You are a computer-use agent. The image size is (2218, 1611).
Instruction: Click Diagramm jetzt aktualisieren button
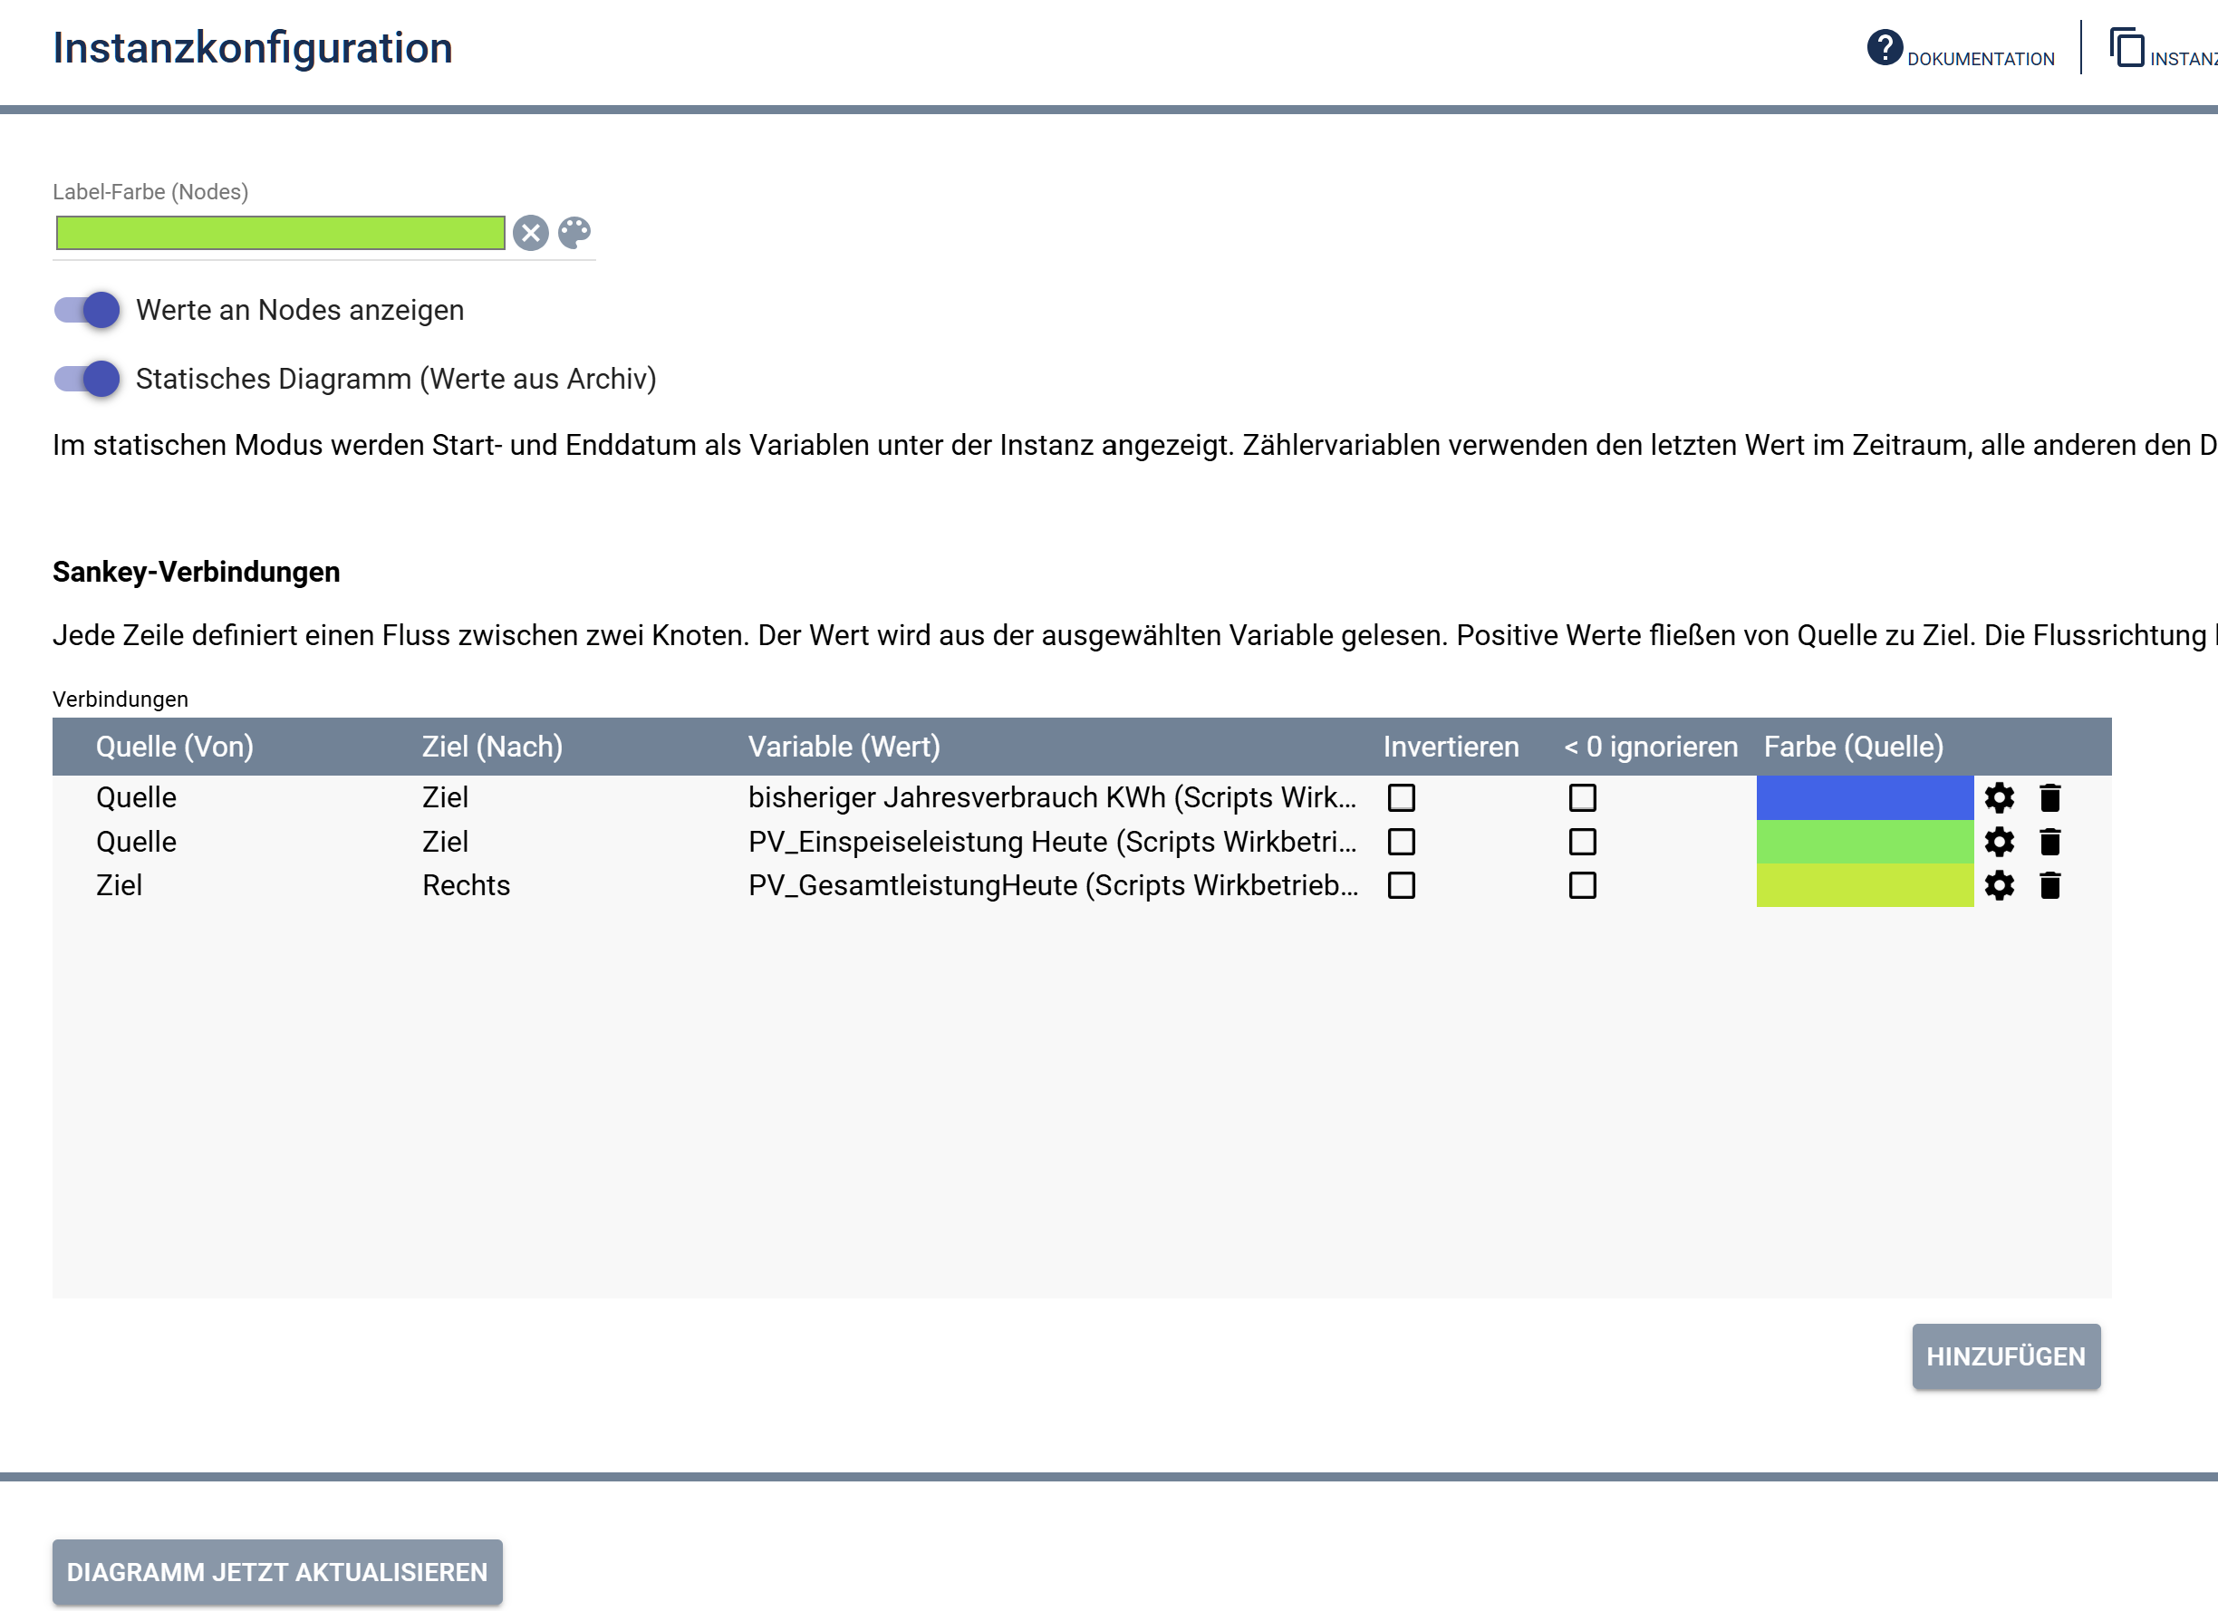(278, 1572)
